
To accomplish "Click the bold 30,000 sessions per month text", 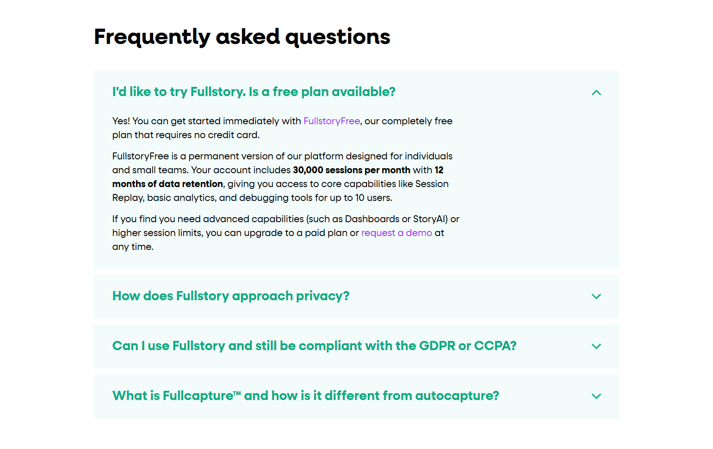I will tap(351, 170).
